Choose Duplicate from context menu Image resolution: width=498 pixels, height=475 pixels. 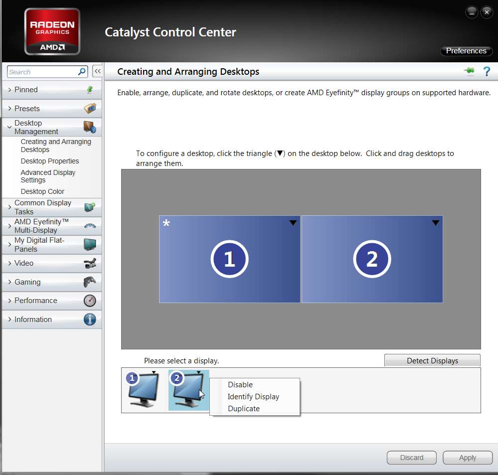pyautogui.click(x=244, y=409)
